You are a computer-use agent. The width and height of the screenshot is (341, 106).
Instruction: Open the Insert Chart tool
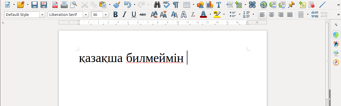click(210, 4)
